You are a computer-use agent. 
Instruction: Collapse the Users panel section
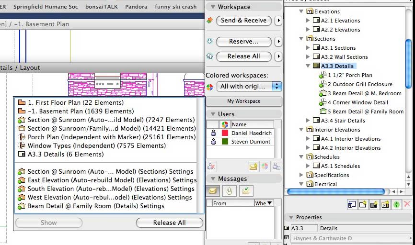click(212, 114)
